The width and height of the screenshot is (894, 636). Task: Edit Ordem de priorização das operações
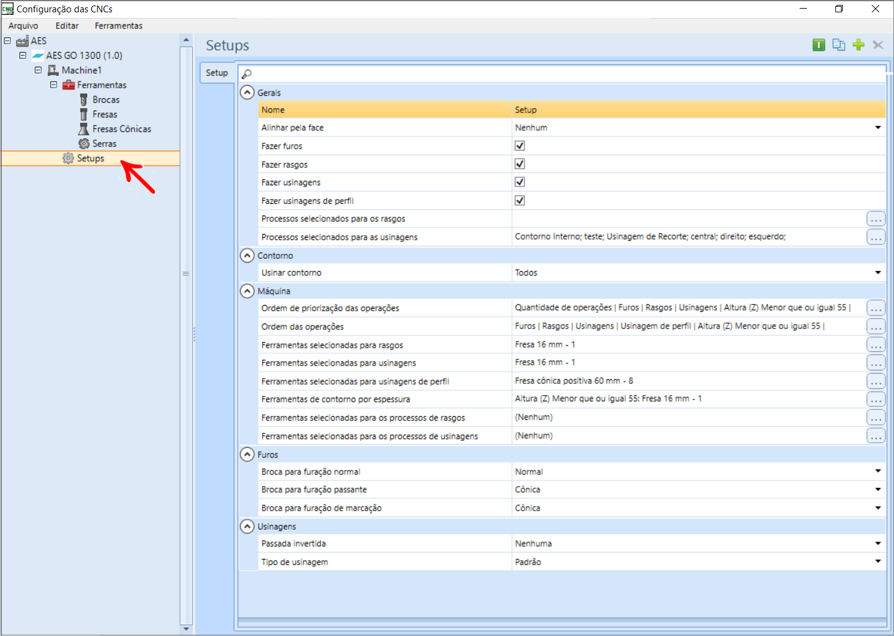click(x=875, y=308)
